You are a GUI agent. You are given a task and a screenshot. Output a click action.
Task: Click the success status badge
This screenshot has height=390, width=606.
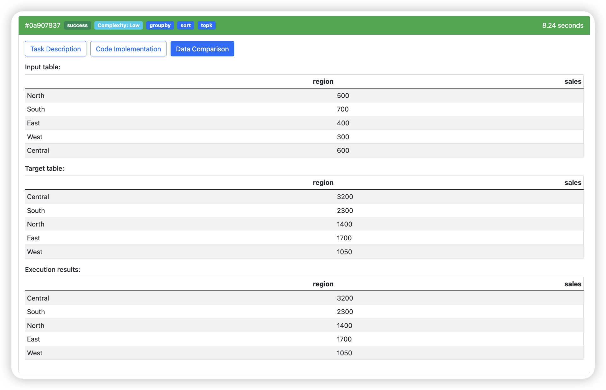[77, 26]
